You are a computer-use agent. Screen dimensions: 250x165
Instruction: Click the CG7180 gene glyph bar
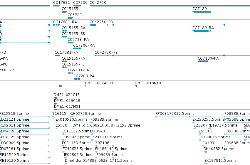pyautogui.click(x=202, y=12)
